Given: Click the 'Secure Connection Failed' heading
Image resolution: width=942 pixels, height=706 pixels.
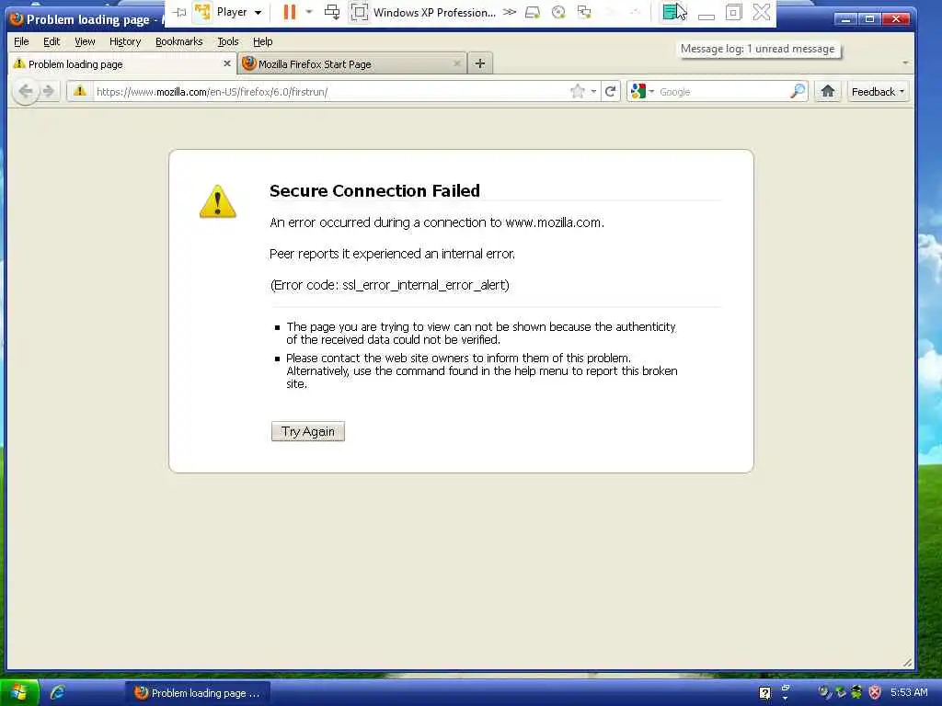Looking at the screenshot, I should click(x=374, y=191).
